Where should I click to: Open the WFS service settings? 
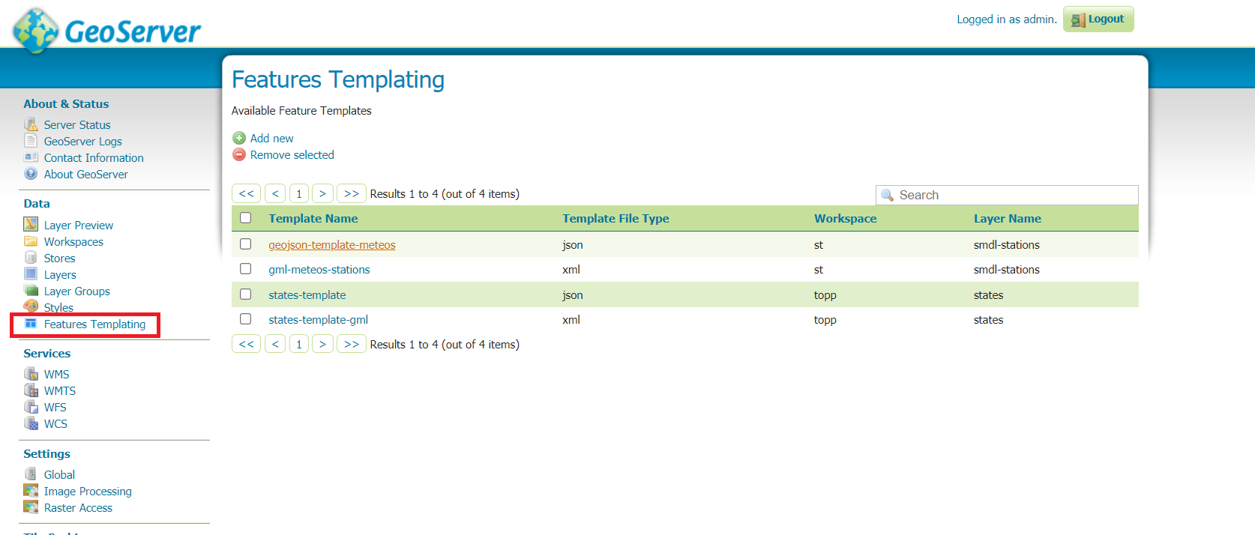click(x=55, y=408)
